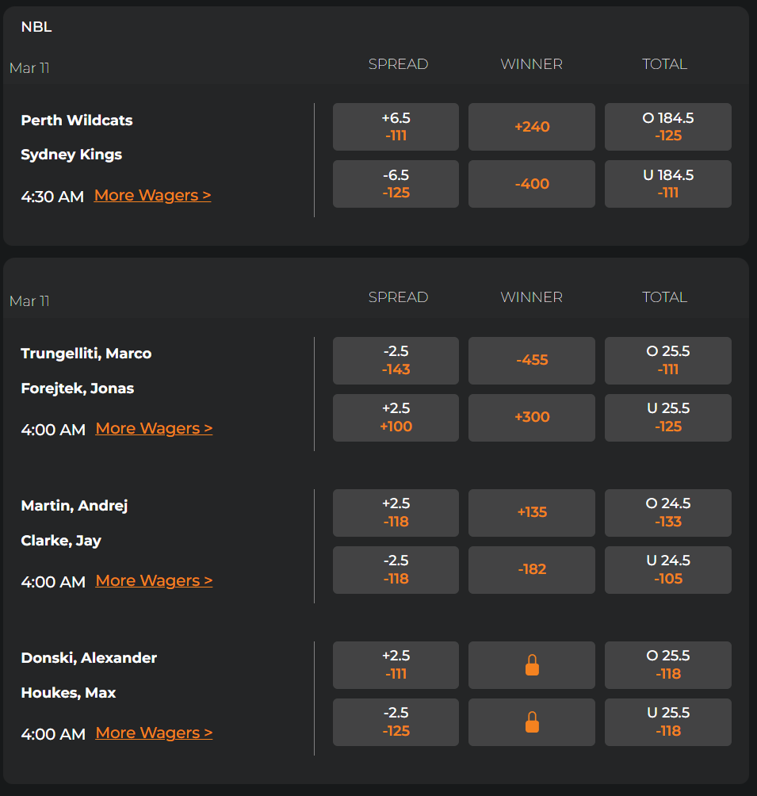This screenshot has width=757, height=796.
Task: Open More Wagers for Perth Wildcats game
Action: click(152, 195)
